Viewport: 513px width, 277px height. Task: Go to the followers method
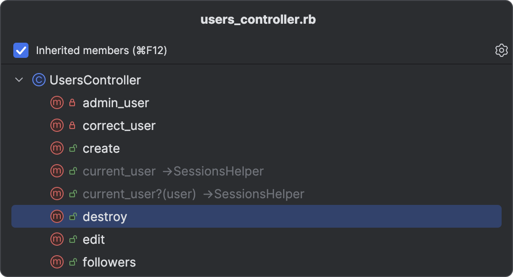point(109,262)
